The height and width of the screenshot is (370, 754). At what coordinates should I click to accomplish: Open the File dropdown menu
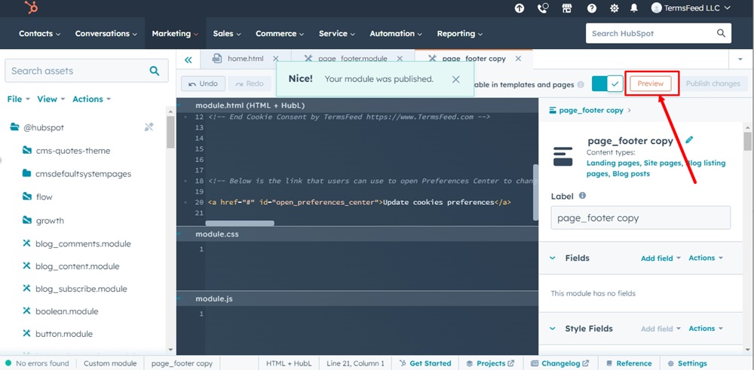click(18, 99)
